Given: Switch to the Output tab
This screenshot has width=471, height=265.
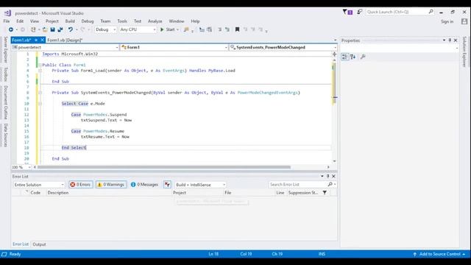Looking at the screenshot, I should click(39, 244).
